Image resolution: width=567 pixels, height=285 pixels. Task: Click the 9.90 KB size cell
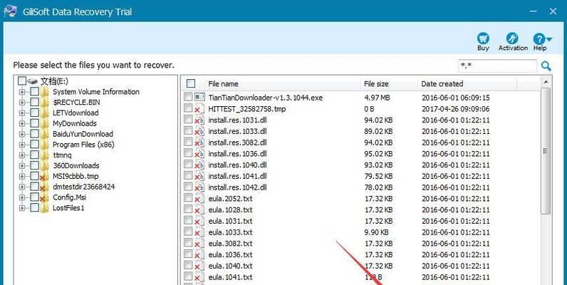(376, 232)
